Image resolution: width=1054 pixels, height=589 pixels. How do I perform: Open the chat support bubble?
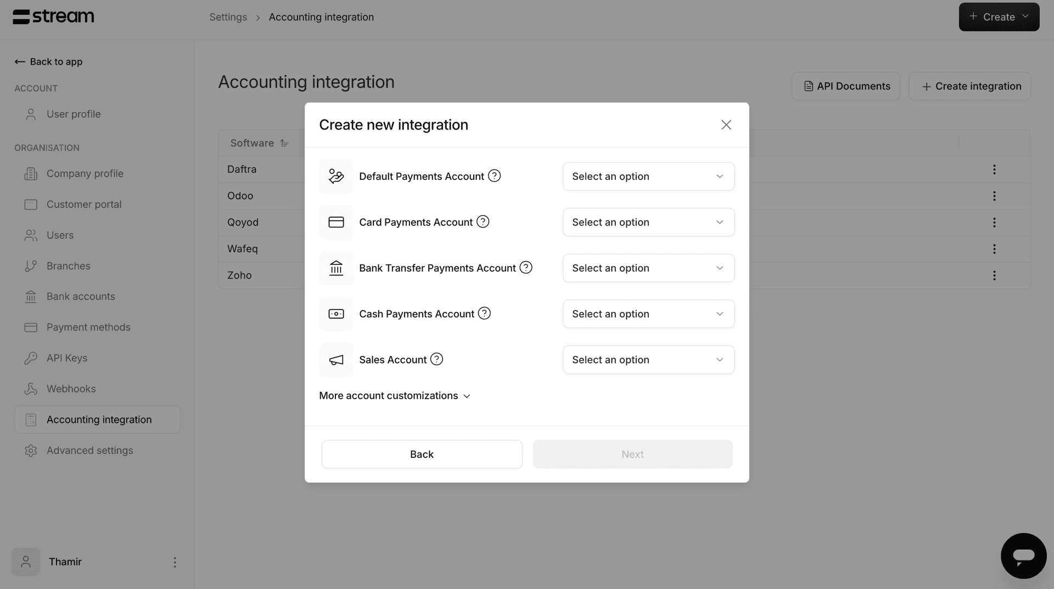(1023, 556)
